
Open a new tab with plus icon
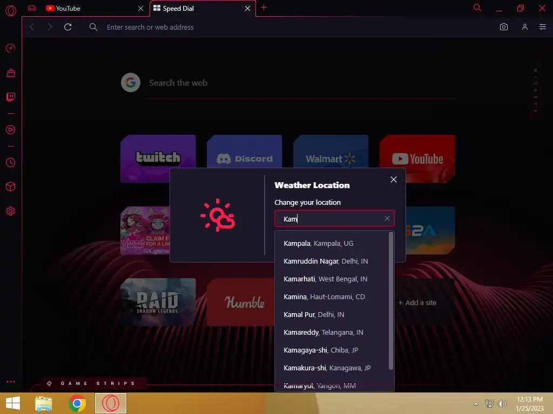tap(264, 8)
